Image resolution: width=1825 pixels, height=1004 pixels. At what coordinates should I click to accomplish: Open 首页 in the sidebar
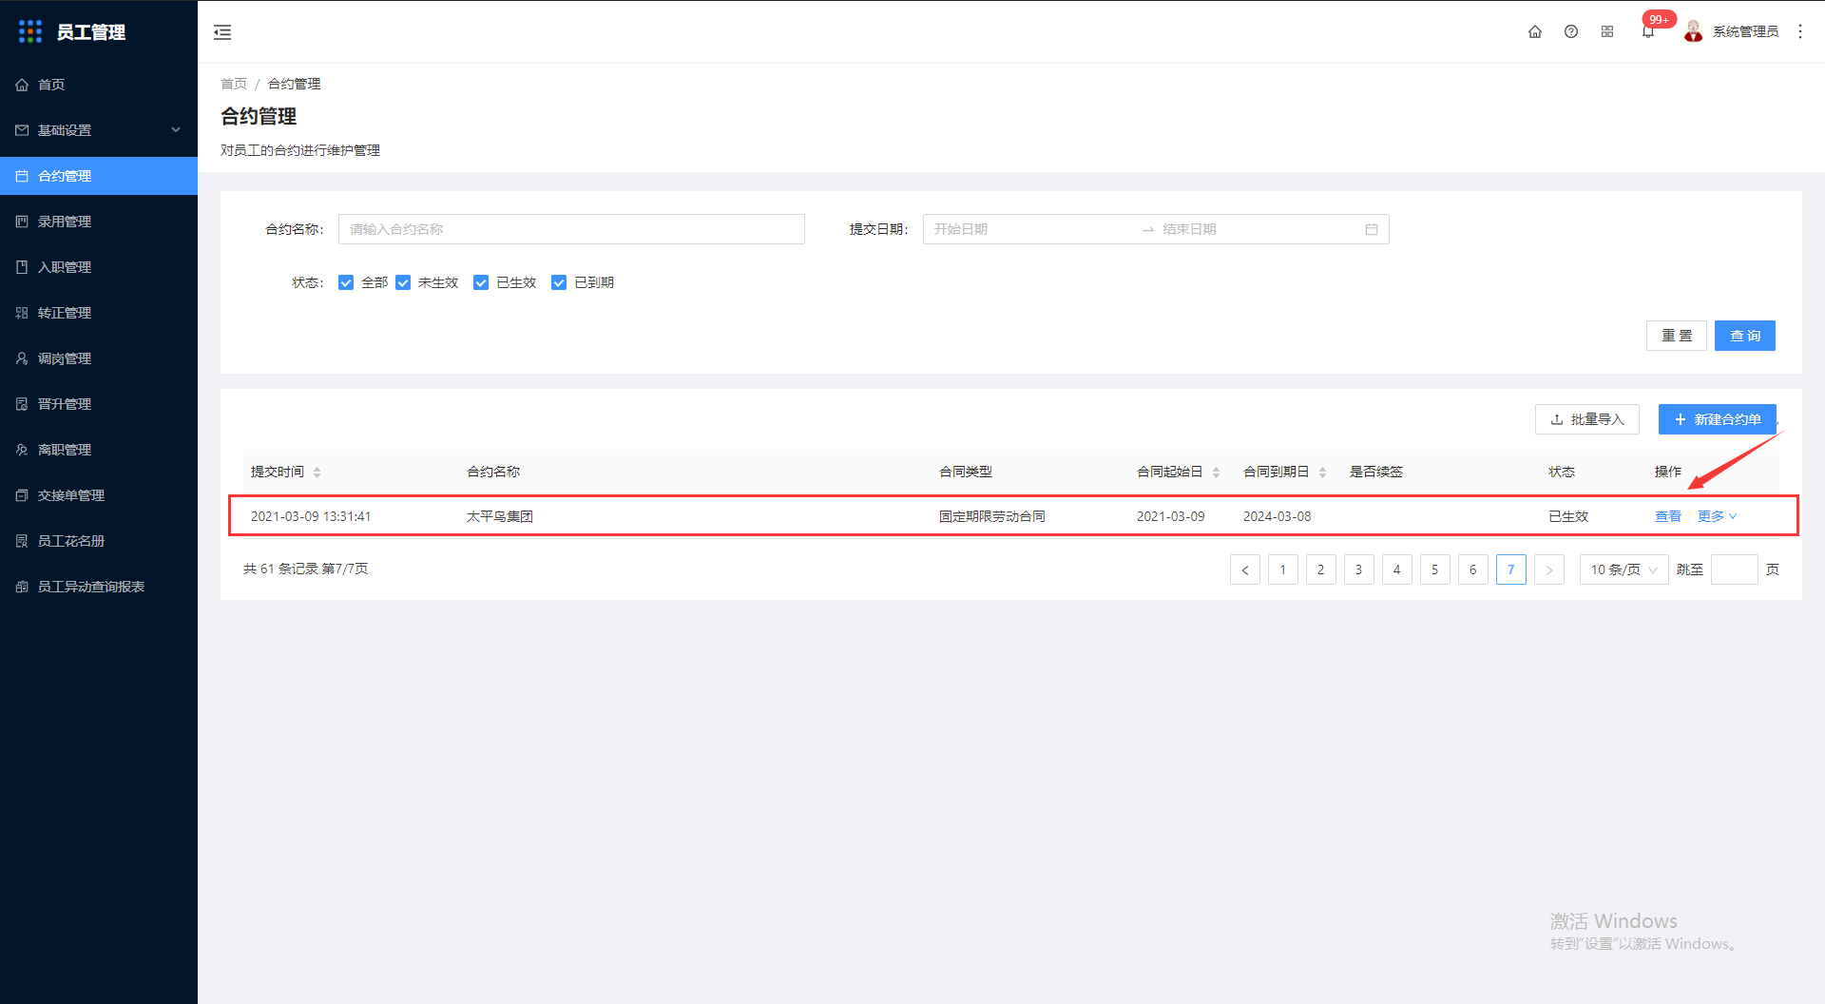pyautogui.click(x=99, y=85)
